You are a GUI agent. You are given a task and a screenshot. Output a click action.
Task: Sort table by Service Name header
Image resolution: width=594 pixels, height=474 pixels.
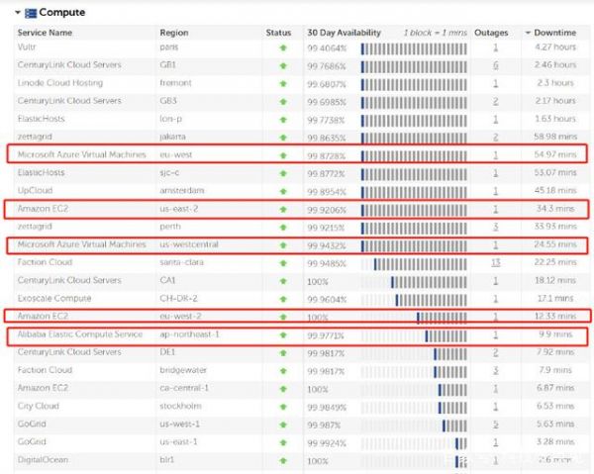[46, 33]
